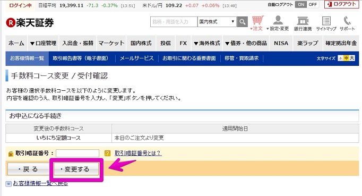362x196 pixels.
Task: Open the マーケット tab
Action: 111,43
